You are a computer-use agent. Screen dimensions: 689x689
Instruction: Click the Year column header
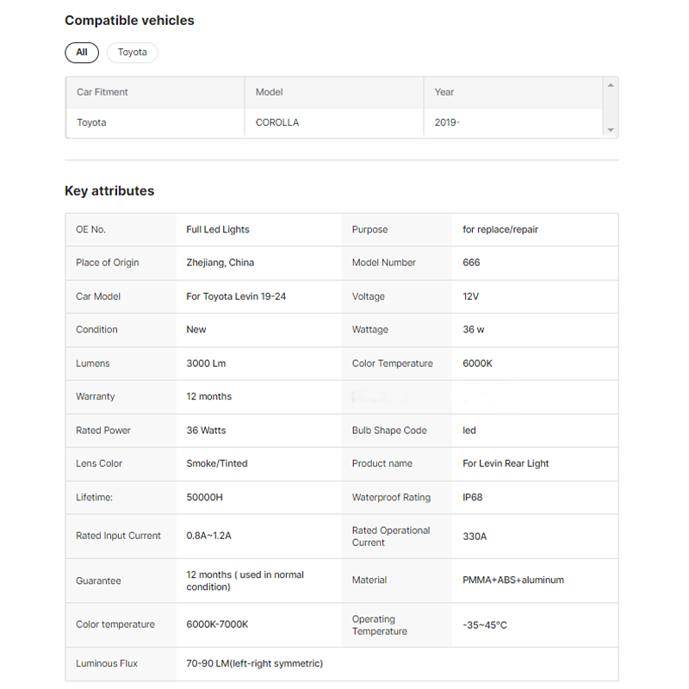pos(444,92)
